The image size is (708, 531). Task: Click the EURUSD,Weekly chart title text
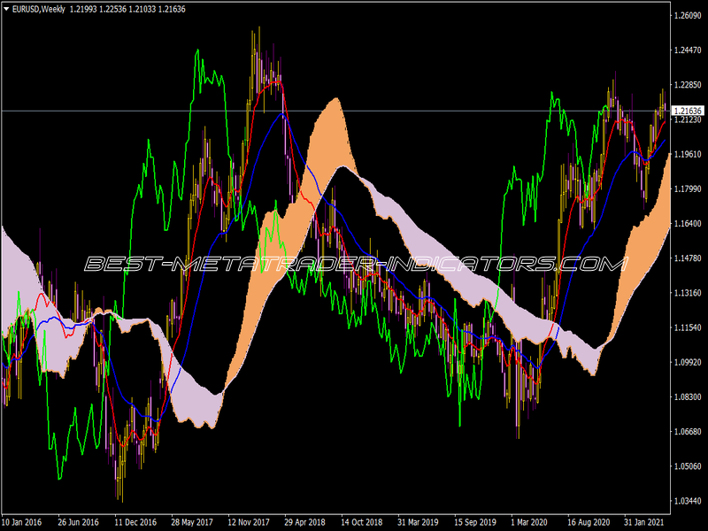point(38,9)
